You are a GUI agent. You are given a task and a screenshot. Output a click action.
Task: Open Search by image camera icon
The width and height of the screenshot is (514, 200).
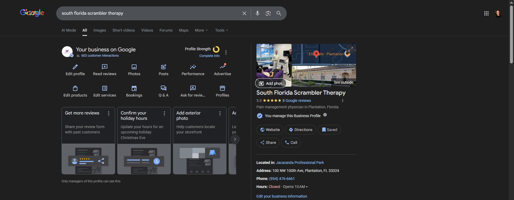point(268,13)
